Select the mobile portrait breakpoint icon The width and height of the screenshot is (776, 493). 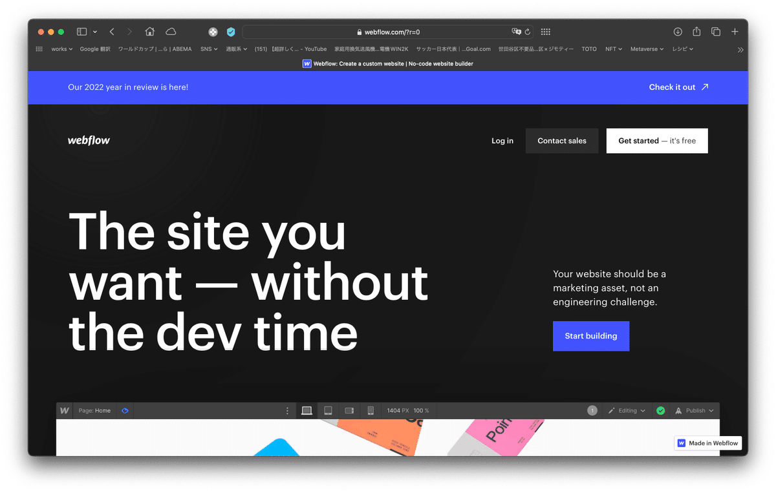(x=371, y=410)
